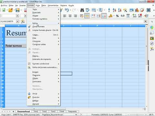Viewport: 155px width, 116px height.
Task: Click the Save document floppy icon
Action: coord(17,10)
